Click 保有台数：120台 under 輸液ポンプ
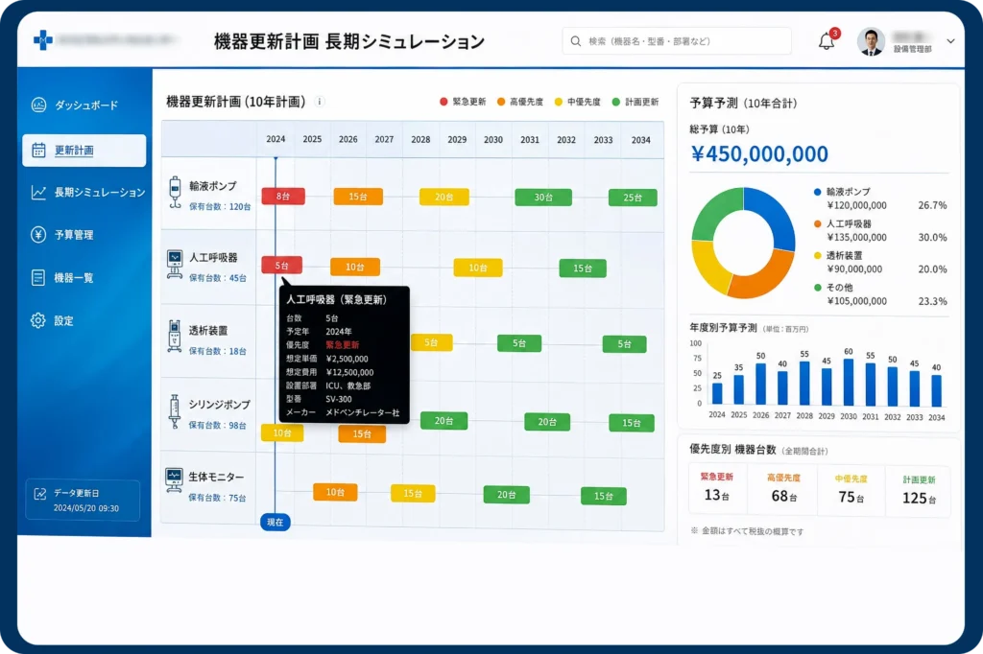The width and height of the screenshot is (983, 654). tap(220, 207)
